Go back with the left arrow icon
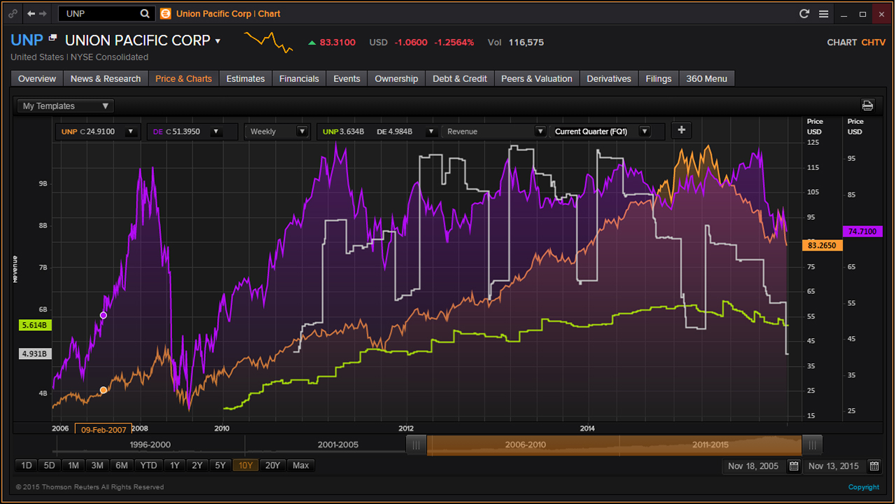The image size is (896, 504). [31, 13]
